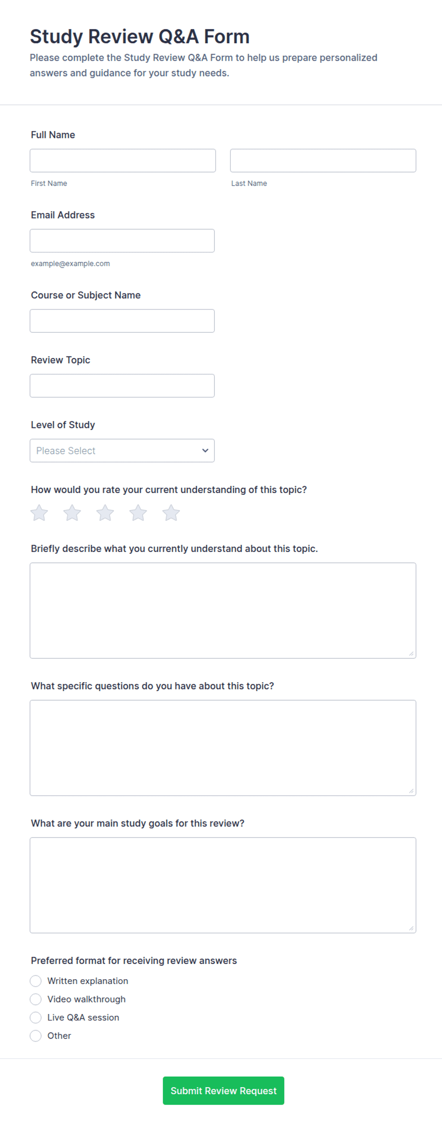Image resolution: width=442 pixels, height=1128 pixels.
Task: Select the Review Topic text box
Action: 122,386
